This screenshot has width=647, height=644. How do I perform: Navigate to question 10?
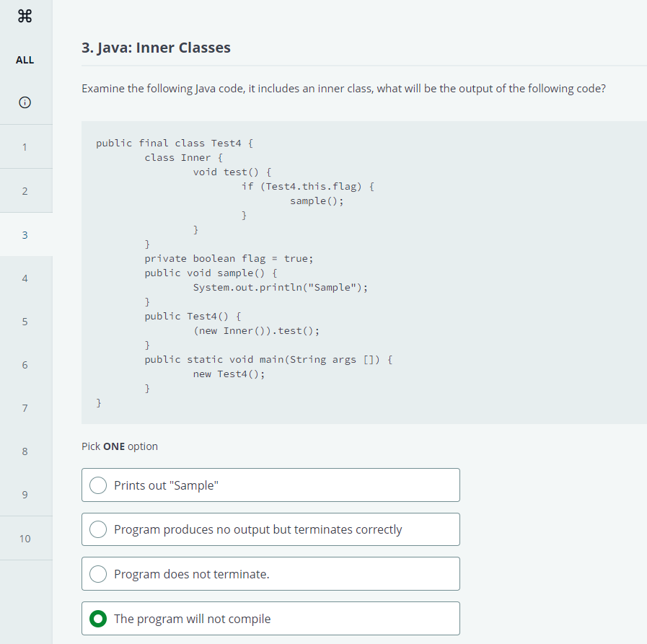(25, 539)
